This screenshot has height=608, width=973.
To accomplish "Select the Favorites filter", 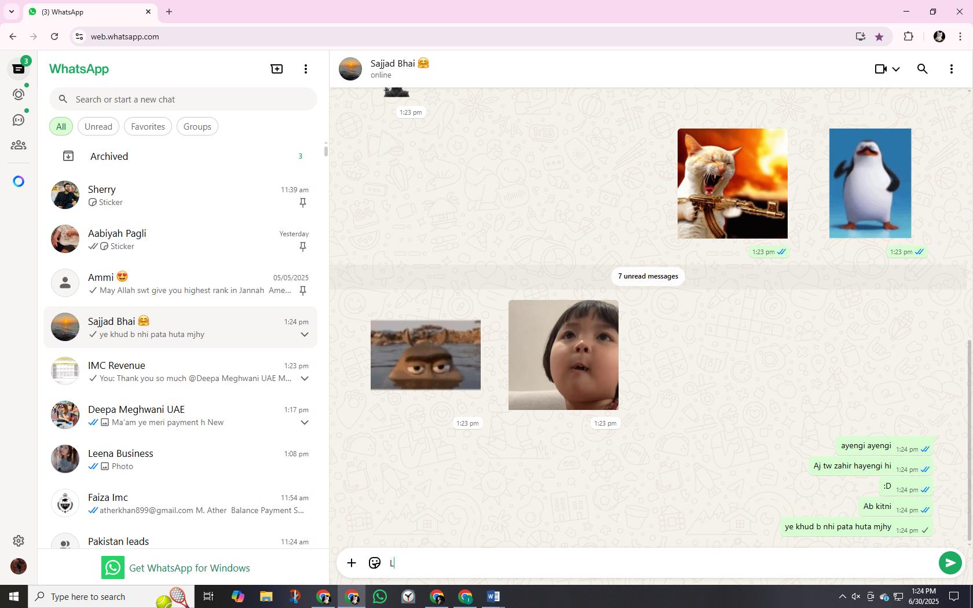I will (x=148, y=127).
